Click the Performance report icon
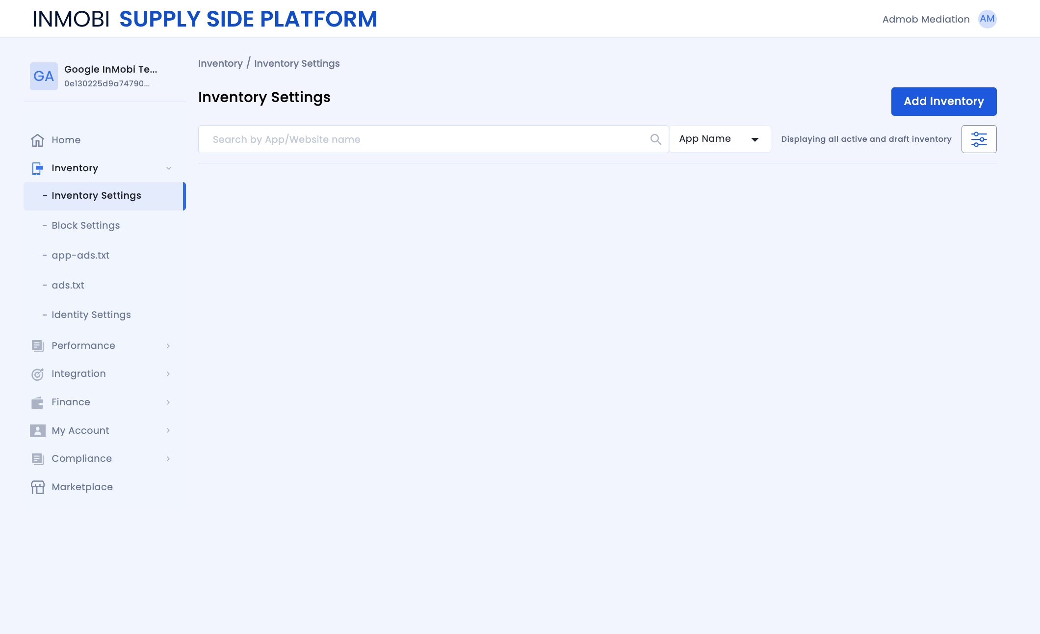The height and width of the screenshot is (634, 1040). point(37,346)
